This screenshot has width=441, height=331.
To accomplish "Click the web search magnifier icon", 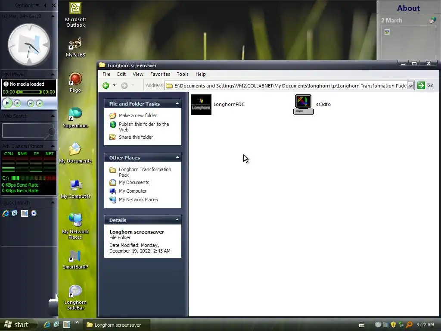I will [51, 132].
